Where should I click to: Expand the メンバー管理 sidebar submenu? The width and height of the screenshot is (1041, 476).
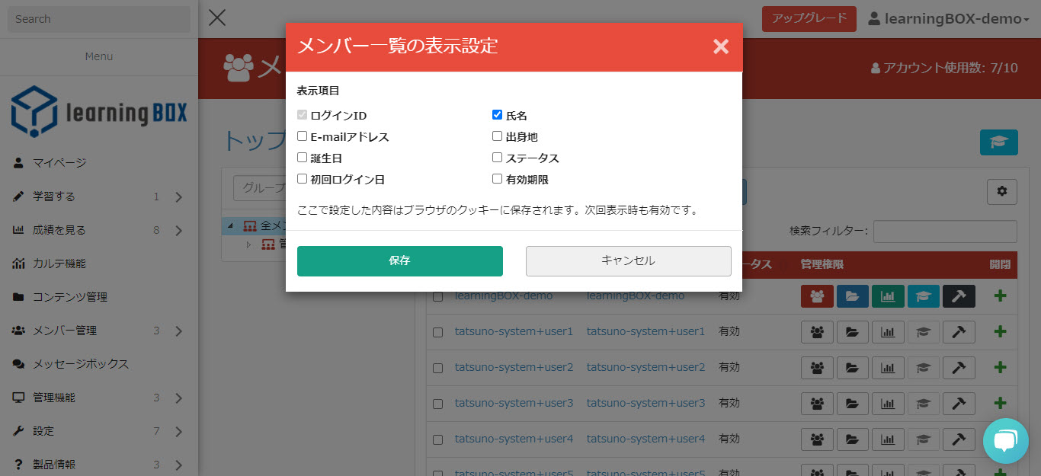click(x=178, y=331)
